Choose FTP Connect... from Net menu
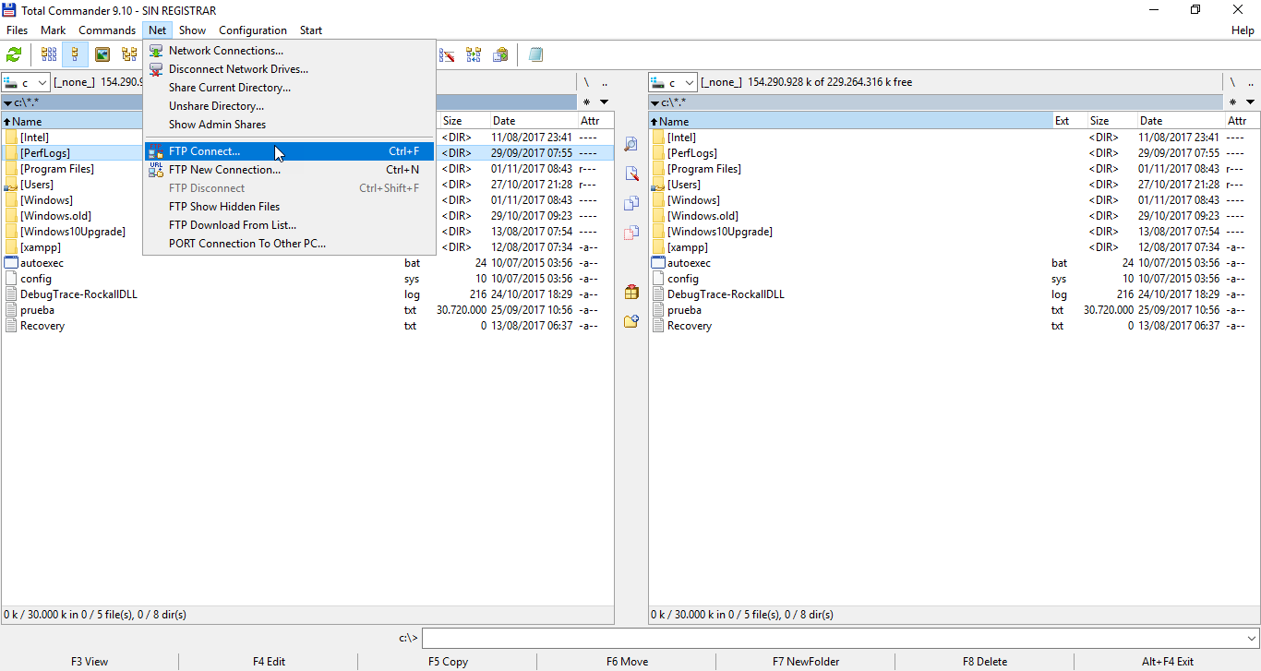Viewport: 1261px width, 671px height. pos(289,151)
